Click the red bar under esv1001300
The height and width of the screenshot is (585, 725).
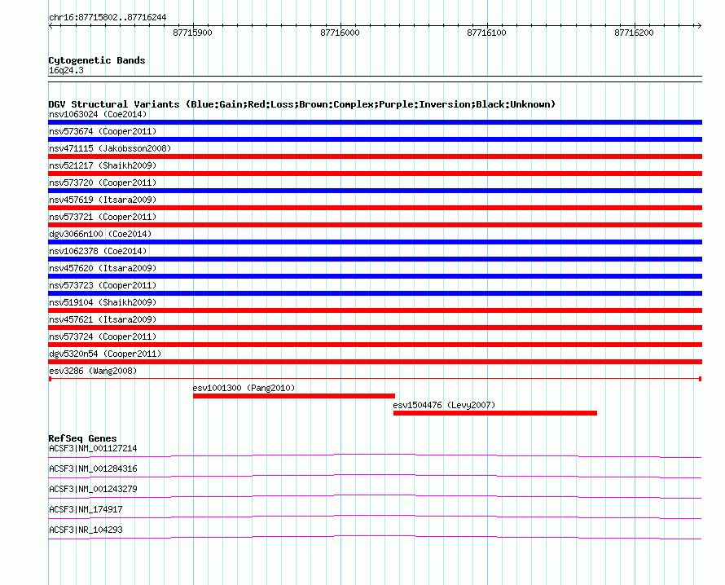(294, 396)
